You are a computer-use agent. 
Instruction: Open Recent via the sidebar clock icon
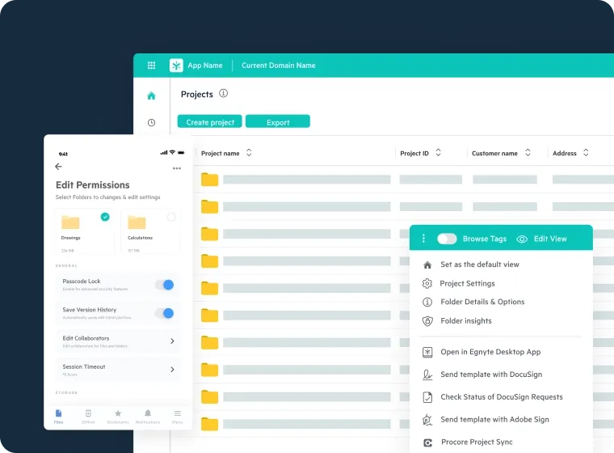[x=151, y=123]
